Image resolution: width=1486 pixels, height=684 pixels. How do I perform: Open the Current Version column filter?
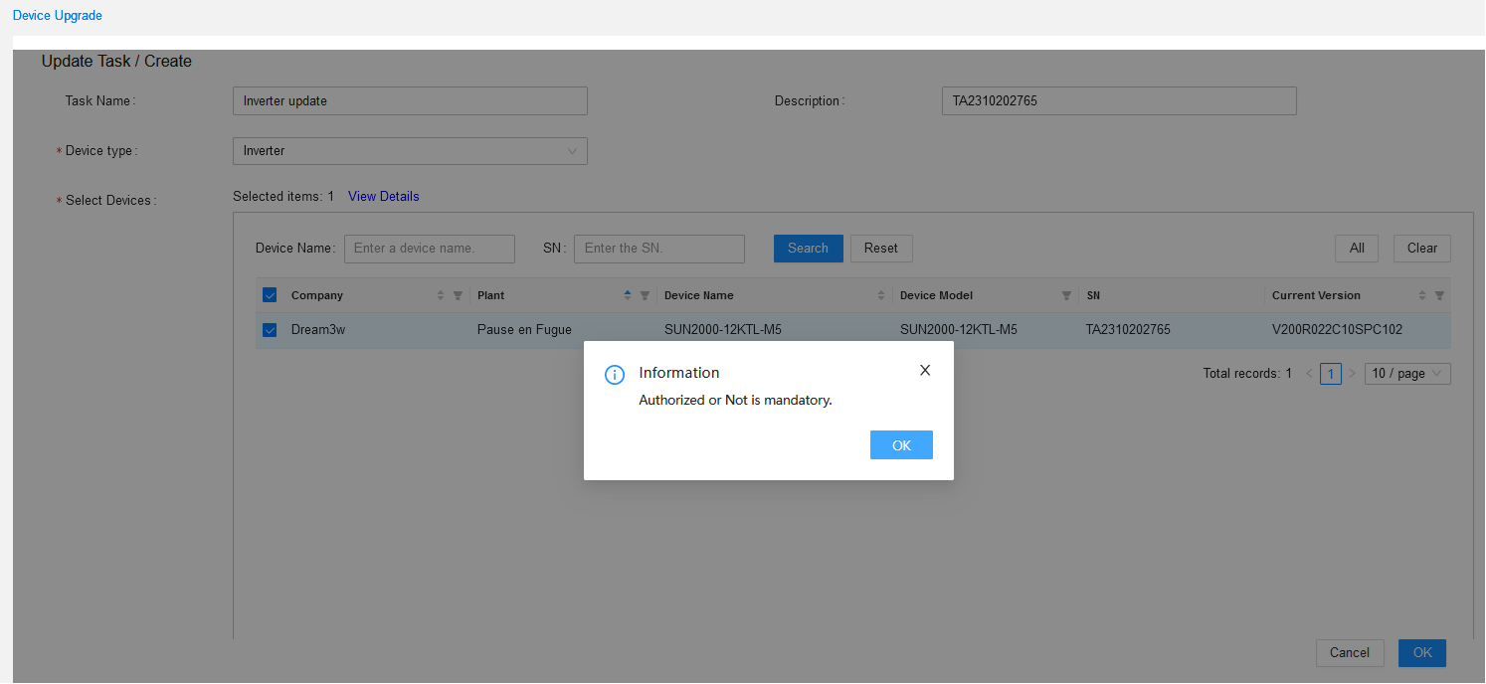(x=1439, y=295)
